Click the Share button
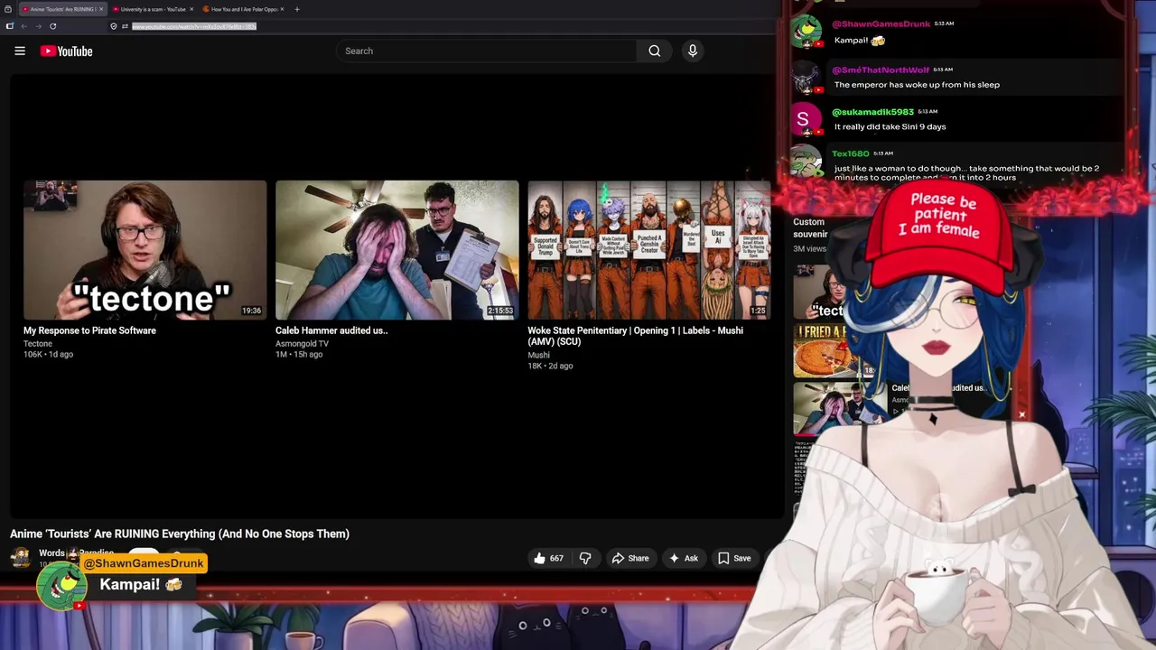This screenshot has width=1156, height=650. [629, 558]
